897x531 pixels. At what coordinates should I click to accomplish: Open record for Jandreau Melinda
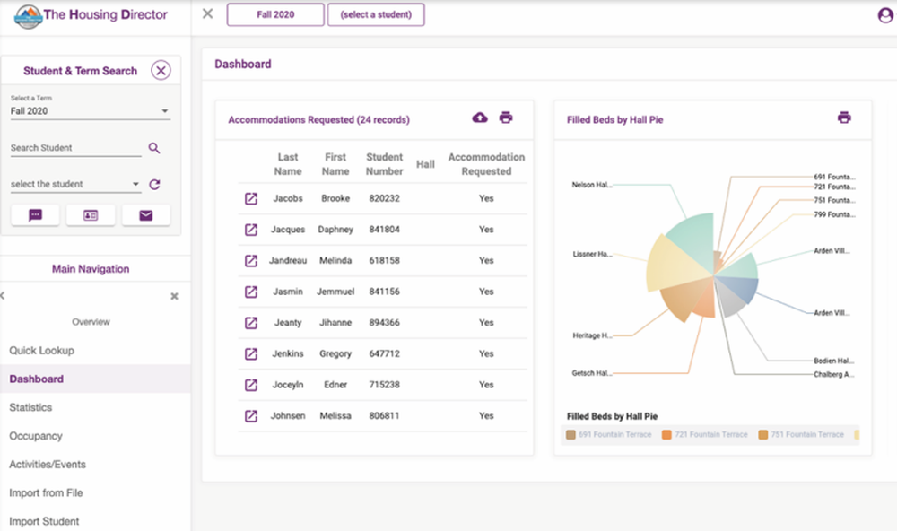[x=251, y=260]
